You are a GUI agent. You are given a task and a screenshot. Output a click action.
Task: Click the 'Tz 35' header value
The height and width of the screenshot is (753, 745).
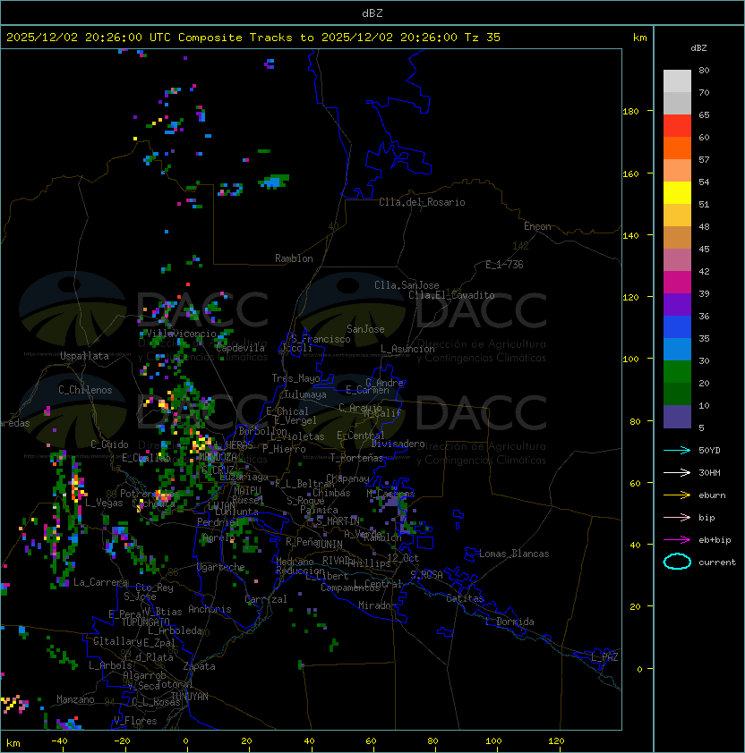[x=483, y=38]
